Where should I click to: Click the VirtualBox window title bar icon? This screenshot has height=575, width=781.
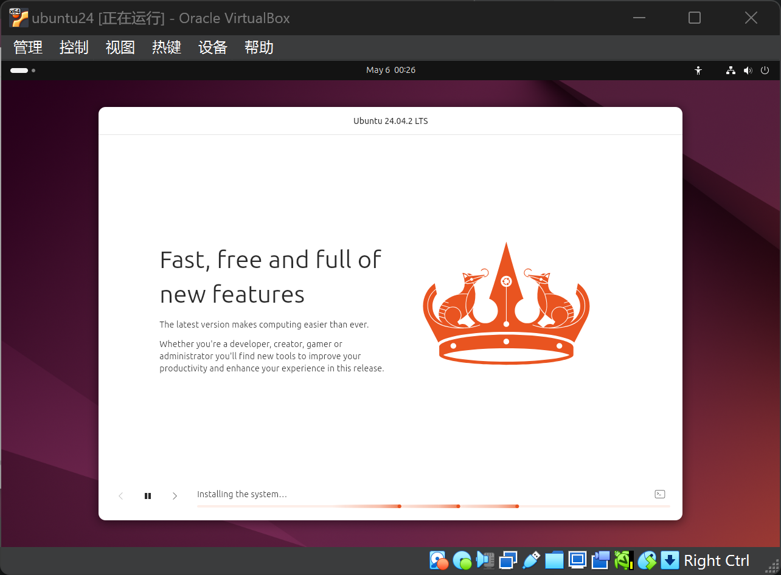click(19, 18)
